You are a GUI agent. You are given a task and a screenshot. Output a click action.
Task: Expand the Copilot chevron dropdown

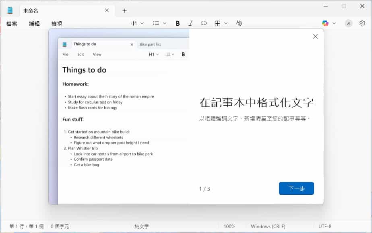tap(333, 23)
